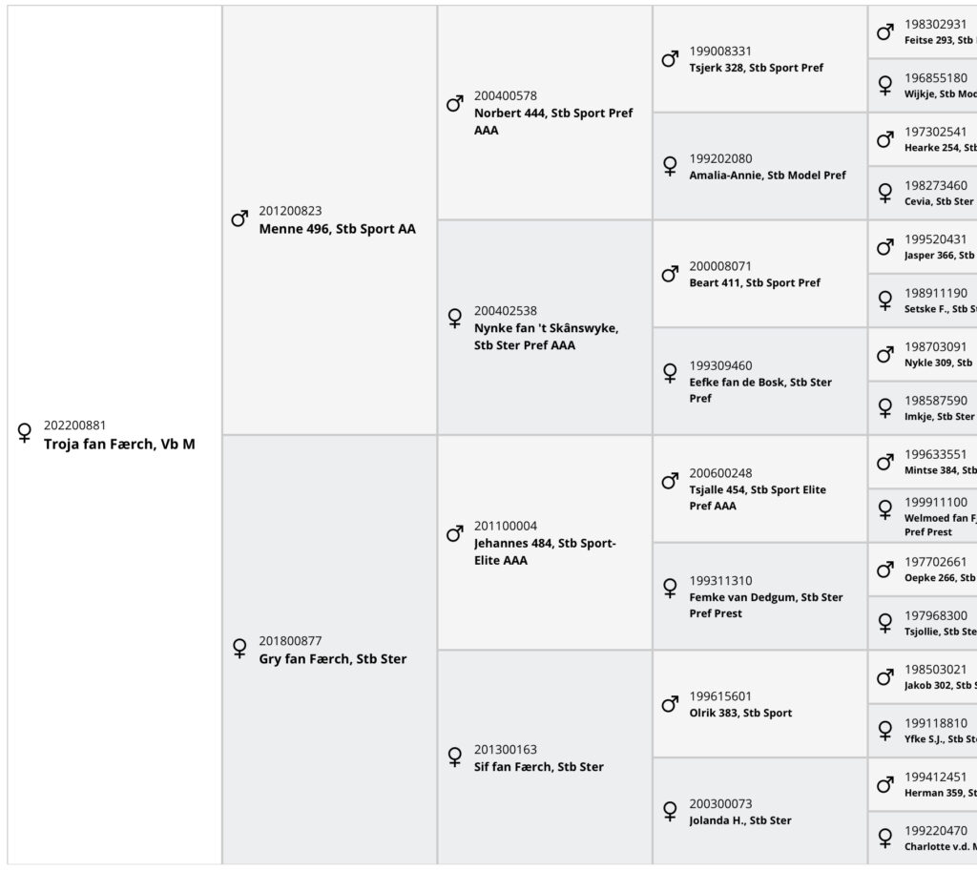
Task: Open Beart 411, Stb Sport Pref entry
Action: (x=759, y=274)
